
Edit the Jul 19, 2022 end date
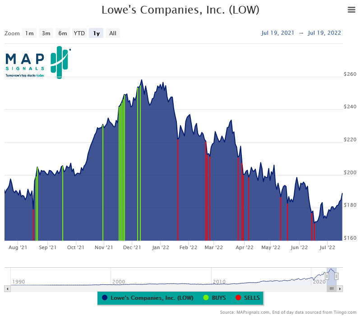click(324, 33)
